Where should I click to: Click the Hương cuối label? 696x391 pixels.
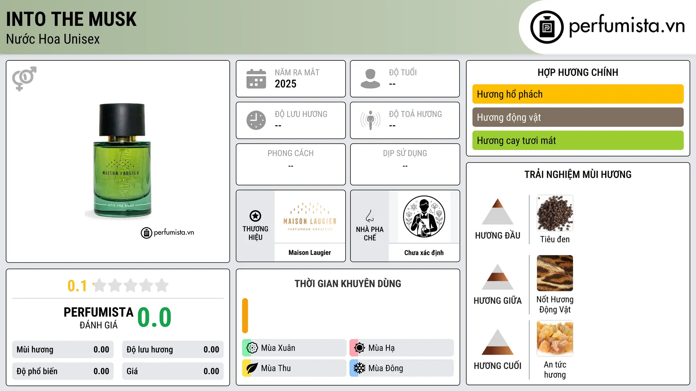tap(498, 366)
